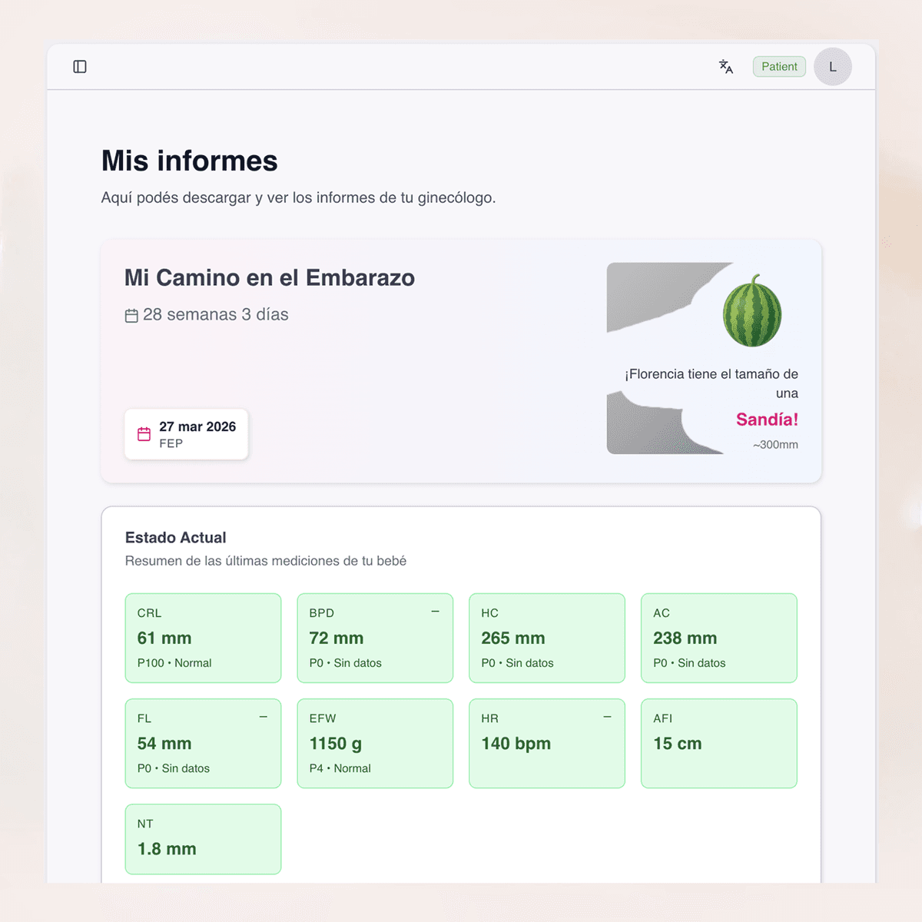922x922 pixels.
Task: Open the NT 1.8 mm measurement card
Action: pos(203,838)
